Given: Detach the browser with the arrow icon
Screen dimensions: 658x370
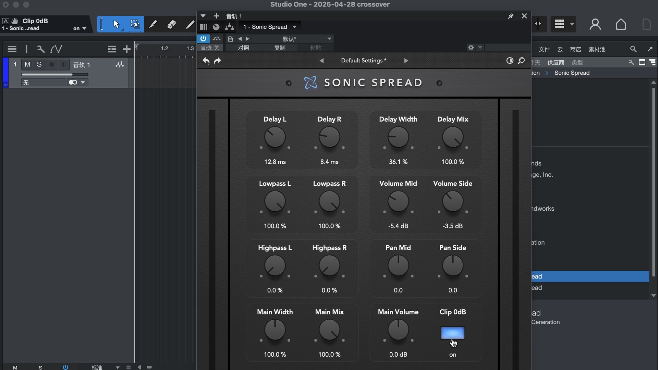Looking at the screenshot, I should [x=650, y=49].
